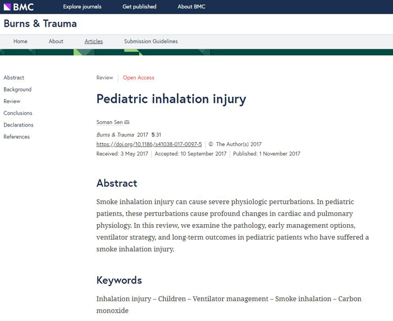
Task: Click the keyword Children
Action: coord(172,299)
